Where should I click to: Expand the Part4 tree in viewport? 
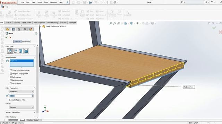click(x=40, y=26)
